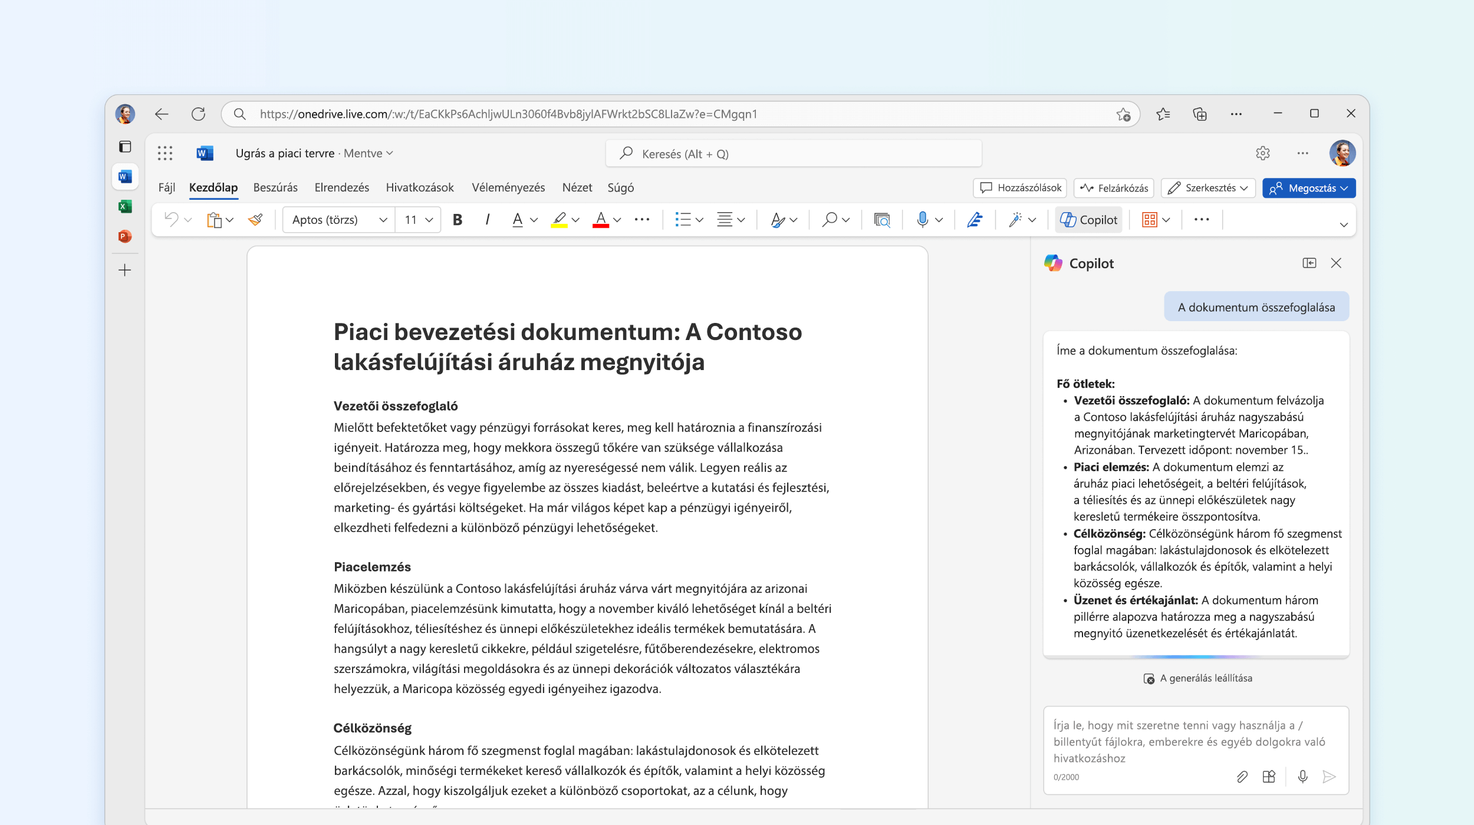Click the red add-ins grid icon

coord(1150,220)
